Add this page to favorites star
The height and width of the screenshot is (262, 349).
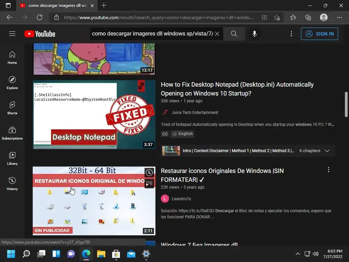277,17
